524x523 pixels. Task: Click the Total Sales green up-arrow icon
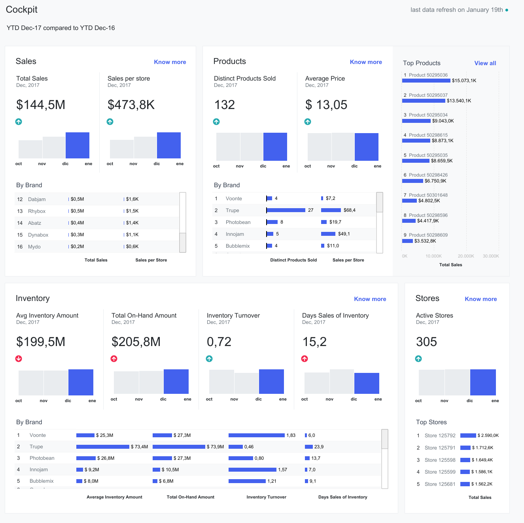pyautogui.click(x=19, y=122)
